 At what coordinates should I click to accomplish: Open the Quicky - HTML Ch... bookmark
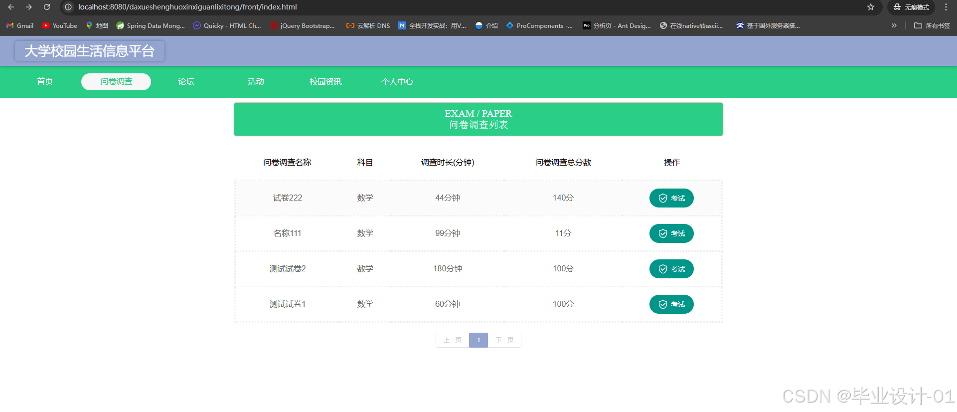tap(227, 25)
